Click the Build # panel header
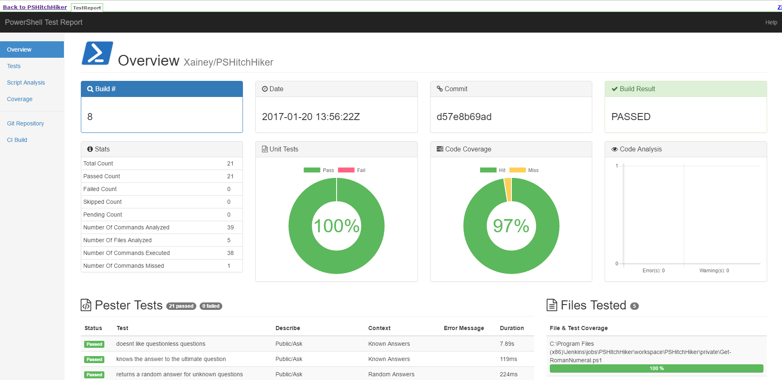 pos(162,89)
